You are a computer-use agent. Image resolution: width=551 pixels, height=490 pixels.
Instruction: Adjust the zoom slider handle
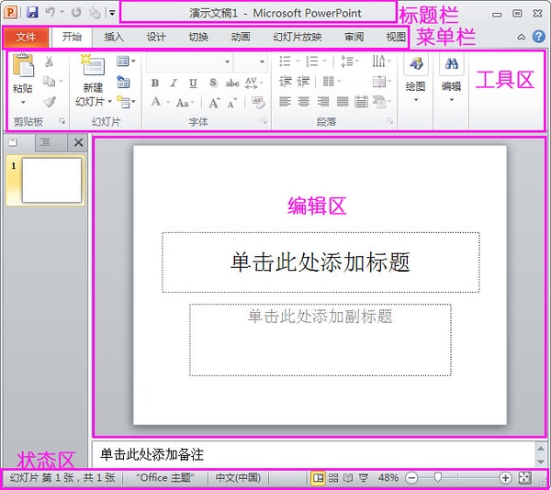pyautogui.click(x=438, y=477)
